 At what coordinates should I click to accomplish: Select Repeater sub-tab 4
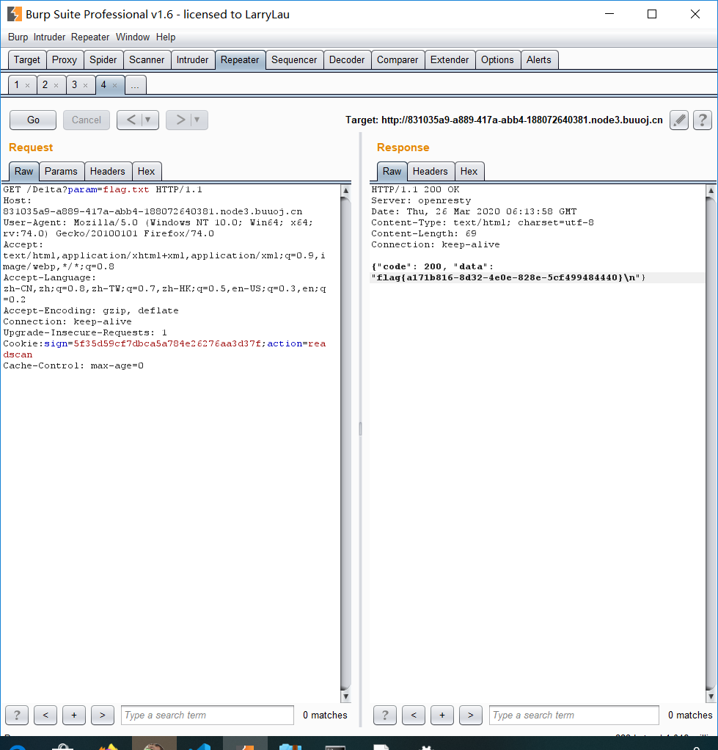[103, 85]
